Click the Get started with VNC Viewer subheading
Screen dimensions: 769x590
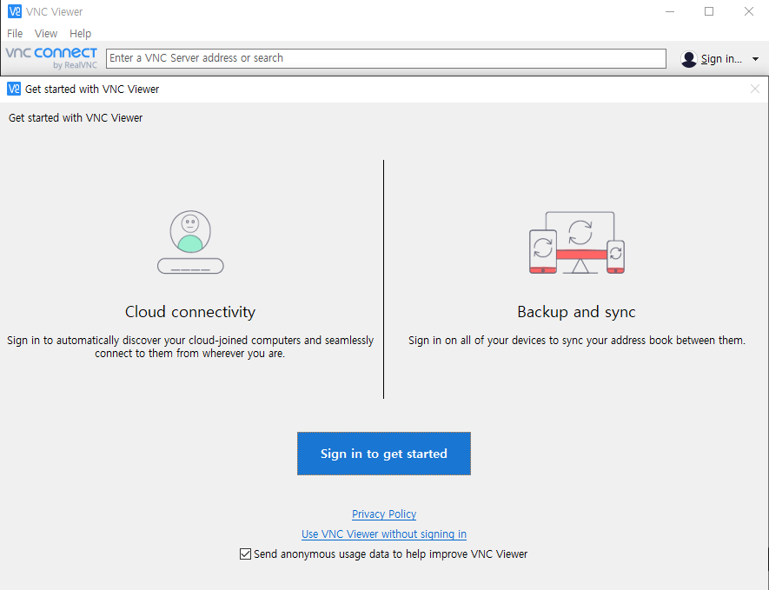(76, 117)
